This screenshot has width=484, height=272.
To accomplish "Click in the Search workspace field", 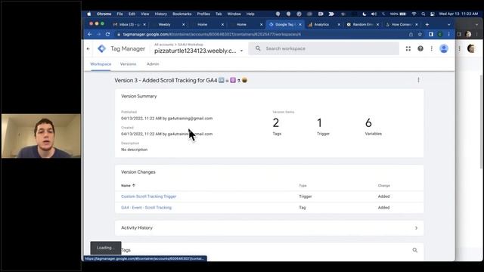I will pyautogui.click(x=324, y=48).
